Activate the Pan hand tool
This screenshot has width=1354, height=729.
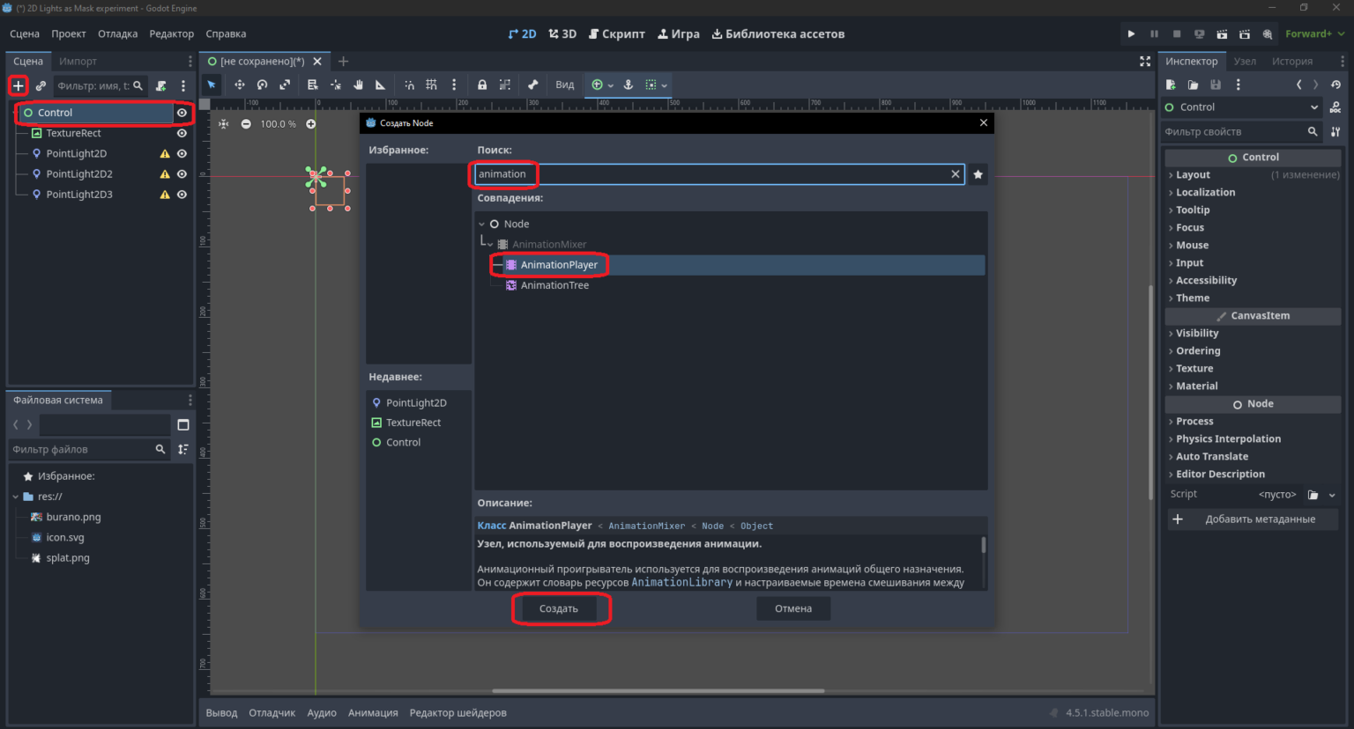[358, 85]
